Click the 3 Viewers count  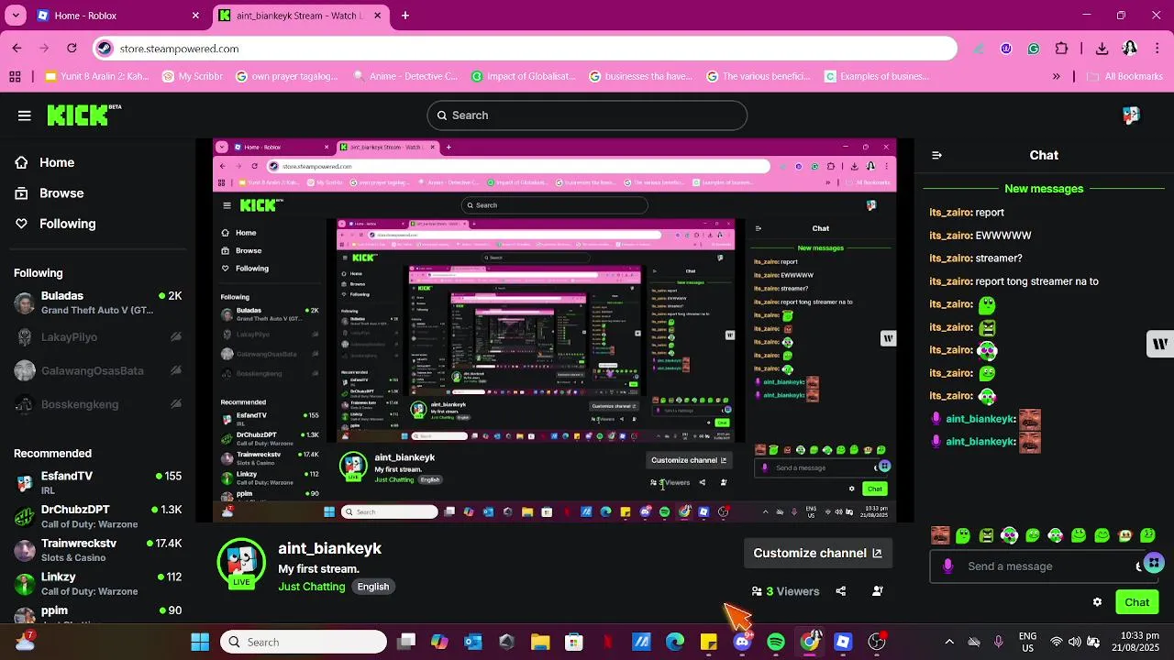point(785,591)
